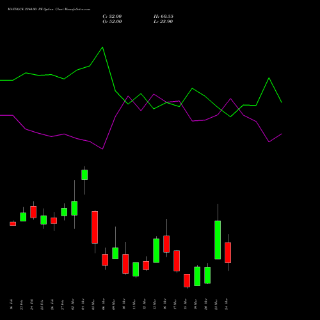Click the 09 Mar date label
This screenshot has width=320, height=320.
(x=114, y=304)
